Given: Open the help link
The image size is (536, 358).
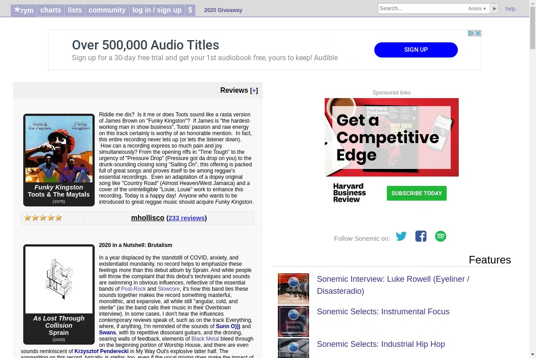Looking at the screenshot, I should [510, 9].
